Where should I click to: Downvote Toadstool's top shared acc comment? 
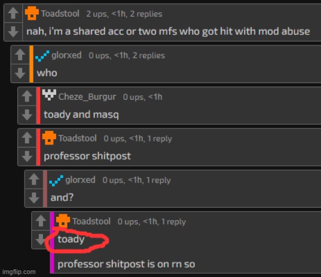coord(13,32)
